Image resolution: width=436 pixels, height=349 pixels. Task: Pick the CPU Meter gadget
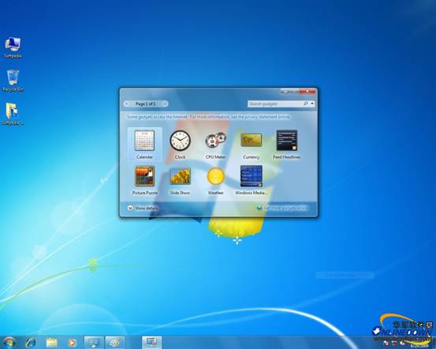[215, 144]
